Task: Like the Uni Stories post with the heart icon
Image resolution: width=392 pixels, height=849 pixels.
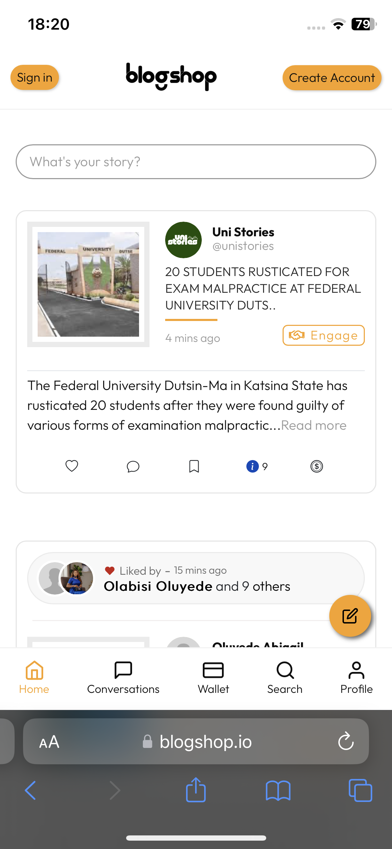Action: point(72,466)
